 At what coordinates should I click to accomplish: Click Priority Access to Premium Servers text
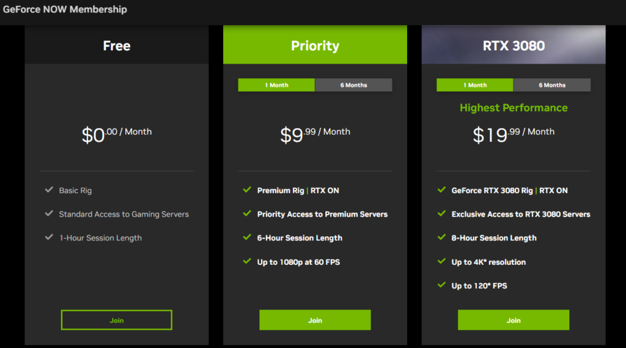[x=322, y=214]
